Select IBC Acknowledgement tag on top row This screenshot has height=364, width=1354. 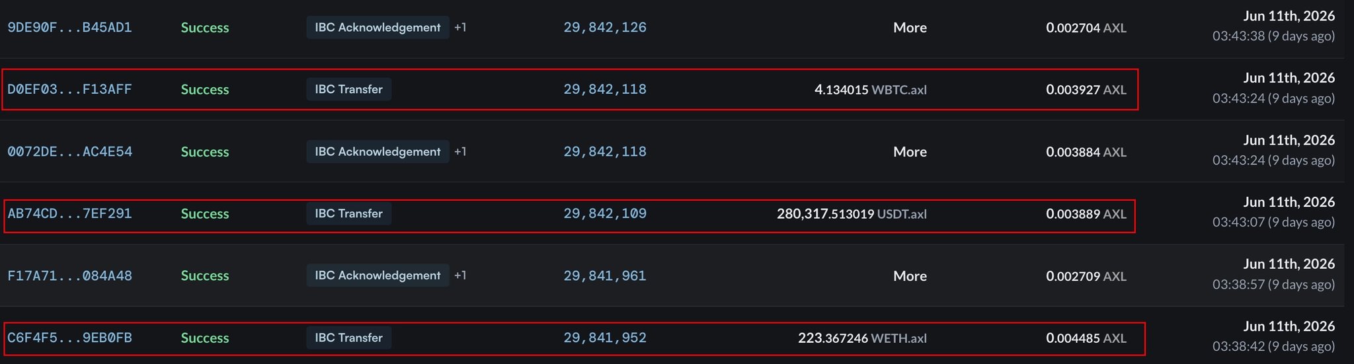pos(378,28)
